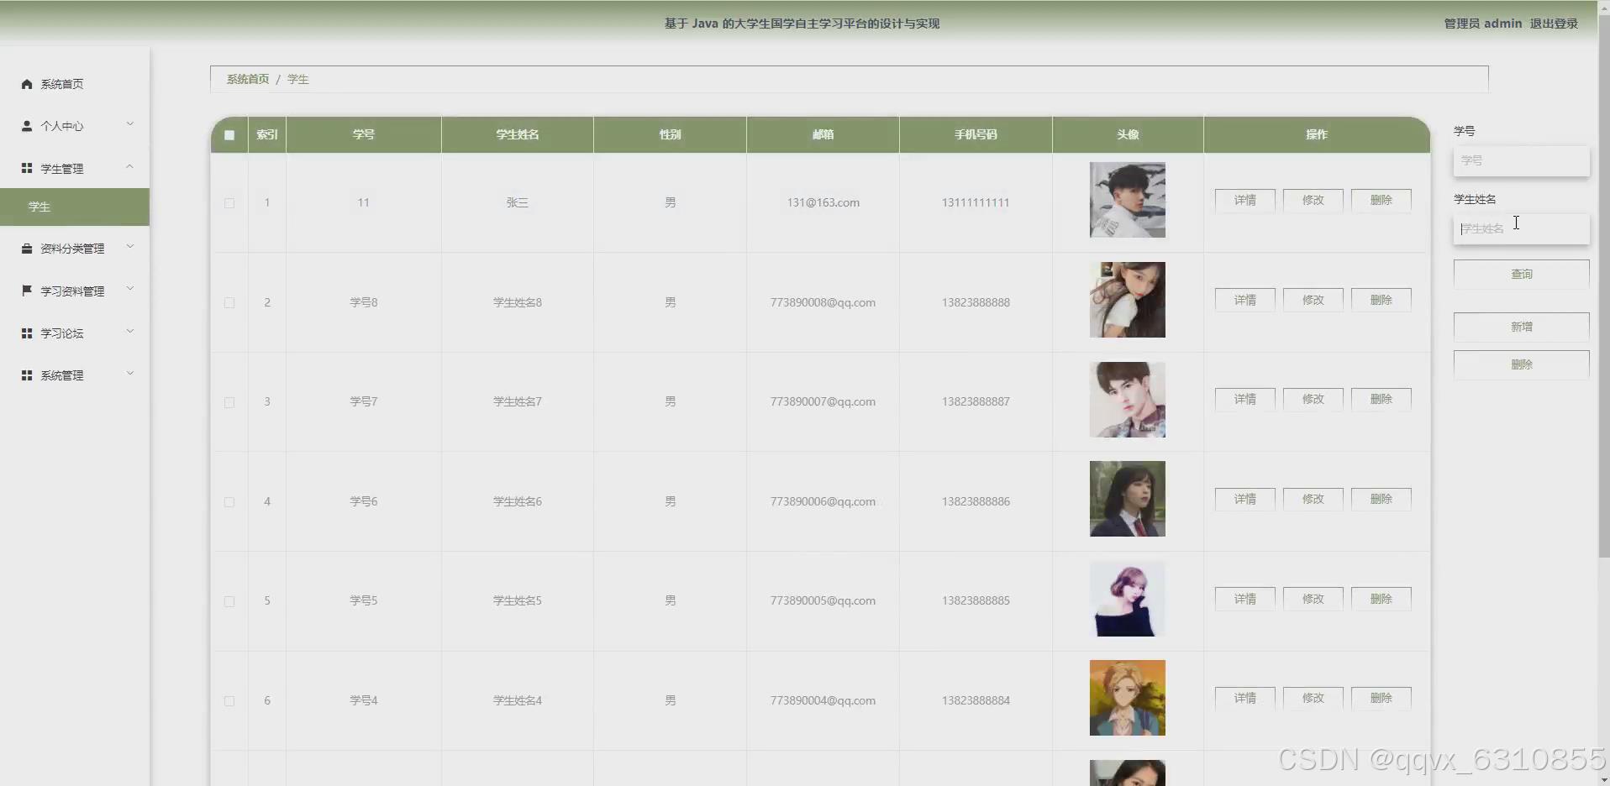Check the row 1 checkbox for 张三

pyautogui.click(x=229, y=203)
